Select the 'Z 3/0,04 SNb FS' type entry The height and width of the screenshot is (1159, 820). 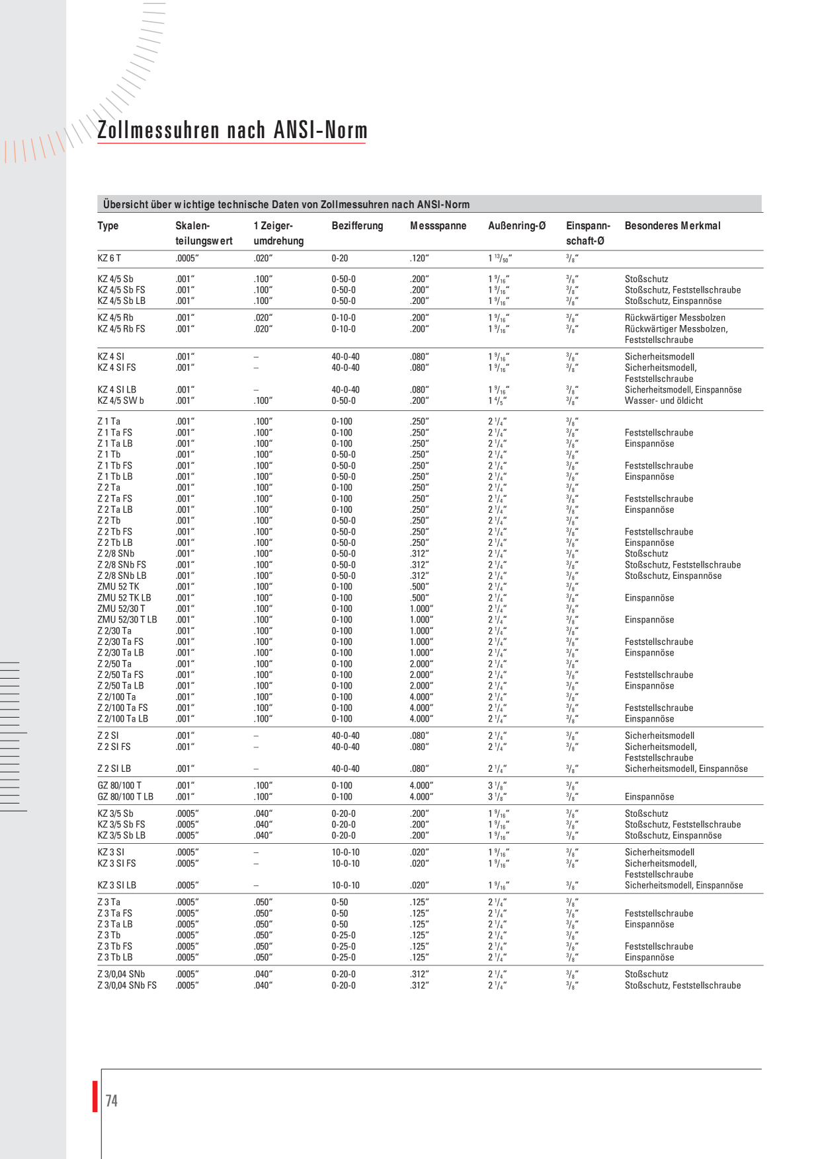pyautogui.click(x=127, y=985)
